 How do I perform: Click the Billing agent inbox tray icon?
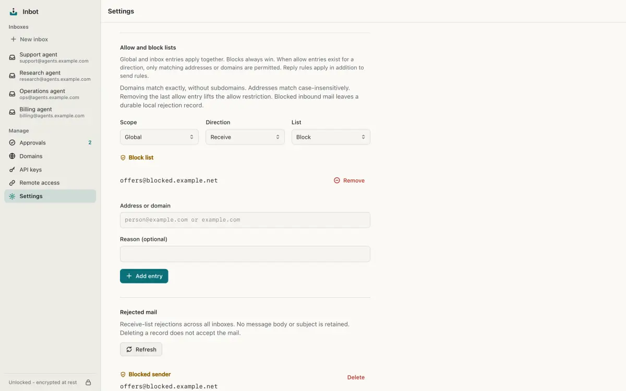pos(13,112)
